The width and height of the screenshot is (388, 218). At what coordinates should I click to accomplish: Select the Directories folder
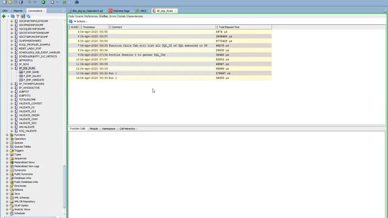coord(20,186)
